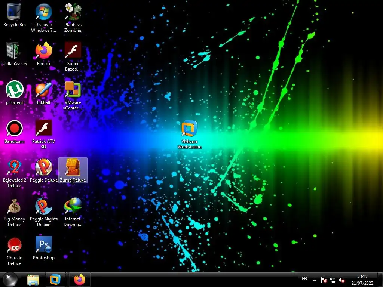This screenshot has width=383, height=287.
Task: Select the Recycle Bin desktop icon
Action: (14, 15)
